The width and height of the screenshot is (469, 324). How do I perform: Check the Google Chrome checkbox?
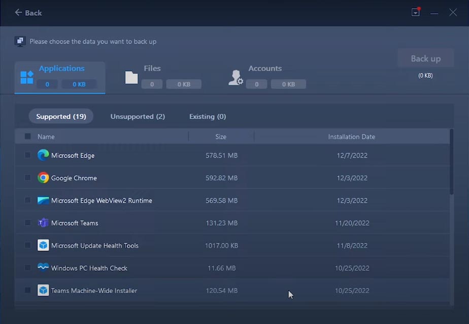click(x=27, y=177)
